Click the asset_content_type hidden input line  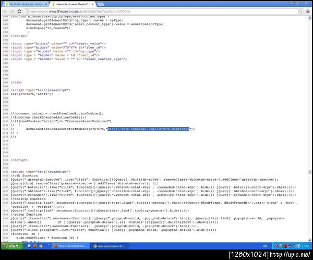(x=69, y=59)
